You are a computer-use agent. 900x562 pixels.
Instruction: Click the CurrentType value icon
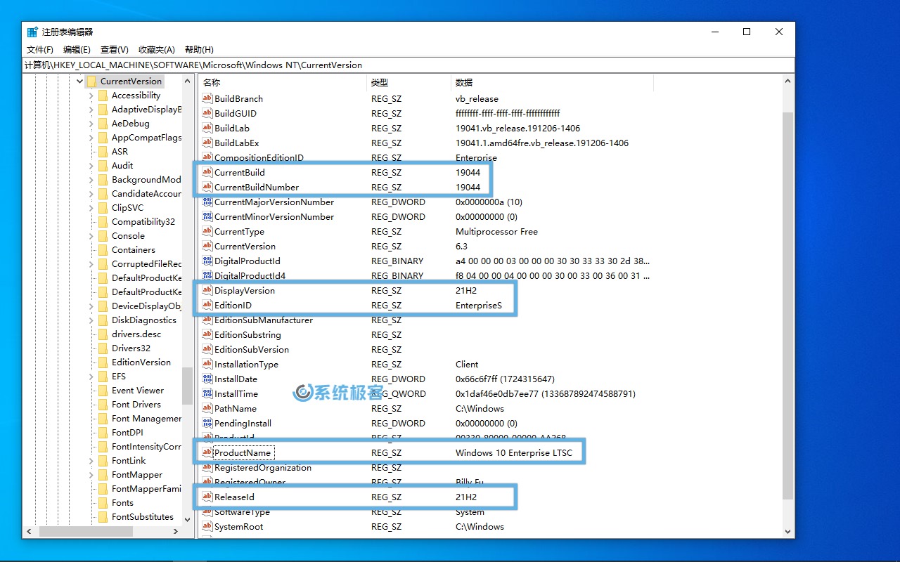[207, 232]
